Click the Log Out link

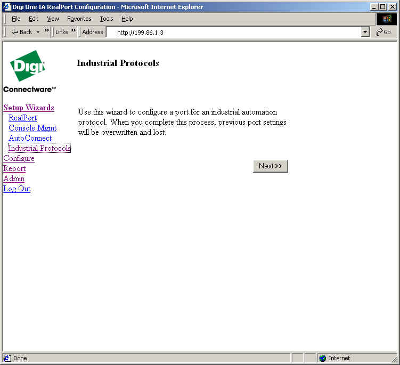(x=17, y=189)
